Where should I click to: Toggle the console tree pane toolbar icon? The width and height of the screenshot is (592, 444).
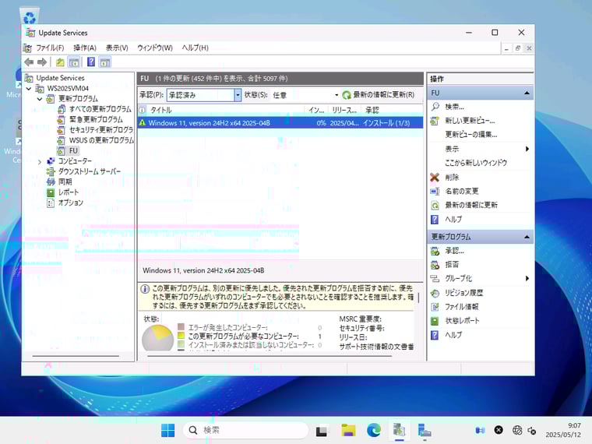pyautogui.click(x=74, y=62)
